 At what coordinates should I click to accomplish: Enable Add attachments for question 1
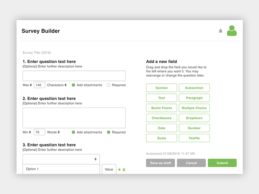pos(73,85)
